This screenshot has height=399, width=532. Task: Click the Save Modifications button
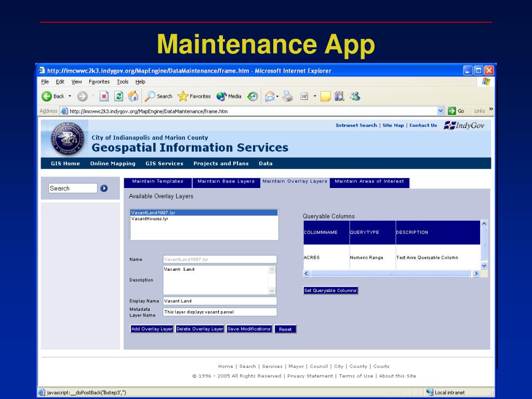pos(249,329)
